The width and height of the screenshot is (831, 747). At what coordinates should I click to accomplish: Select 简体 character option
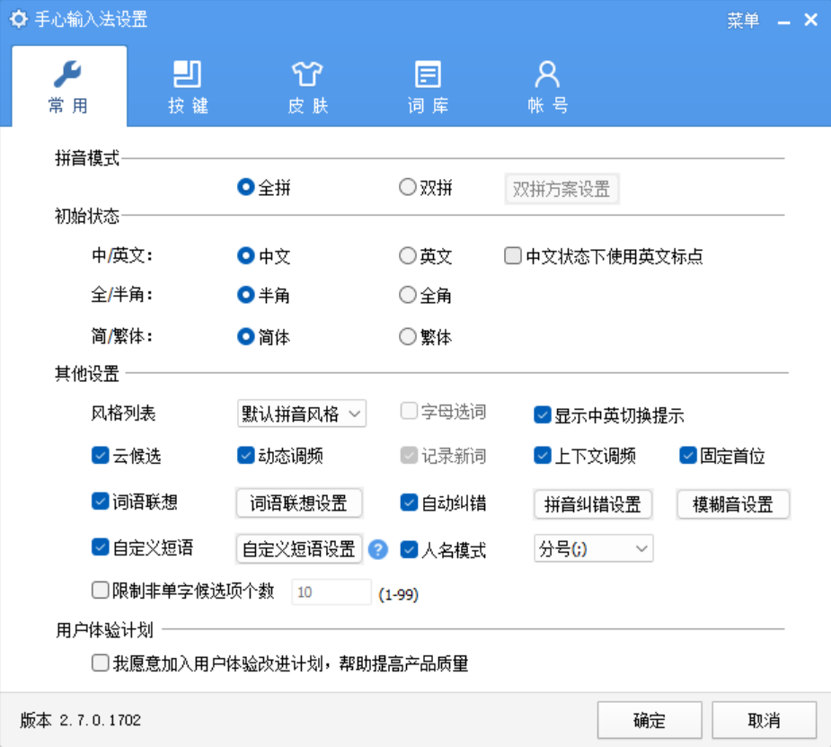(x=264, y=337)
